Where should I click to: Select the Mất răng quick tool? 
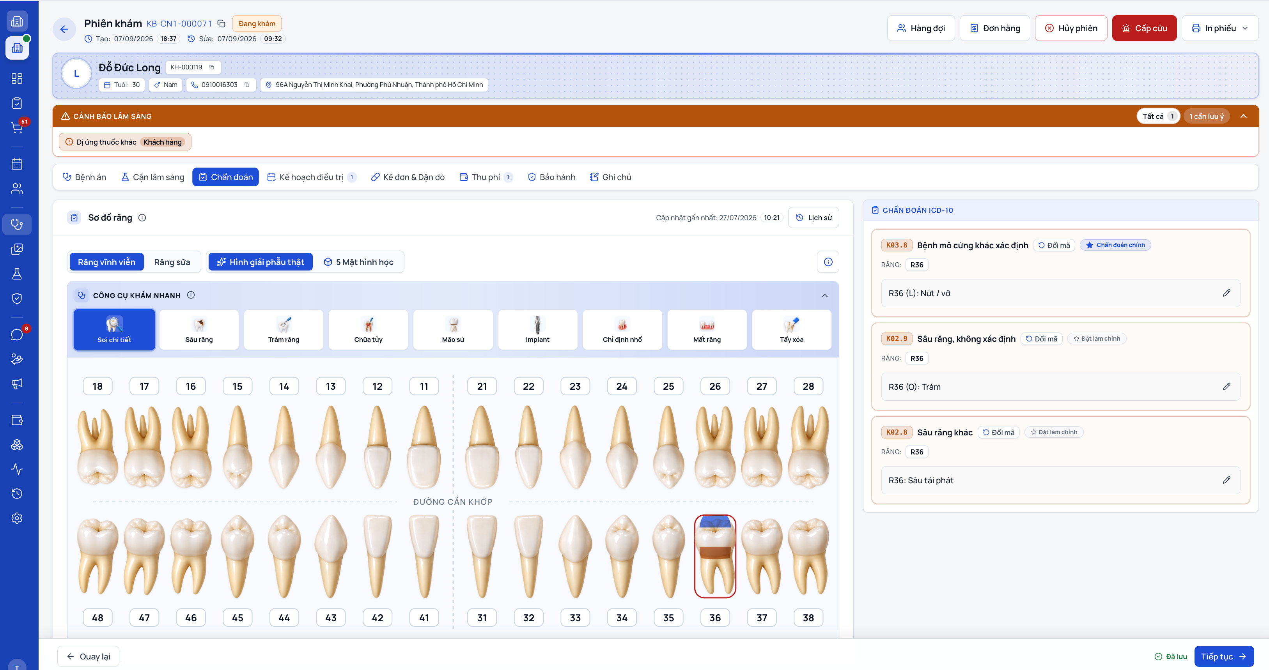coord(707,330)
